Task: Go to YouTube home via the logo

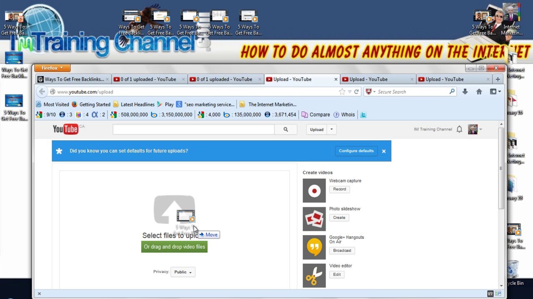Action: [x=65, y=129]
